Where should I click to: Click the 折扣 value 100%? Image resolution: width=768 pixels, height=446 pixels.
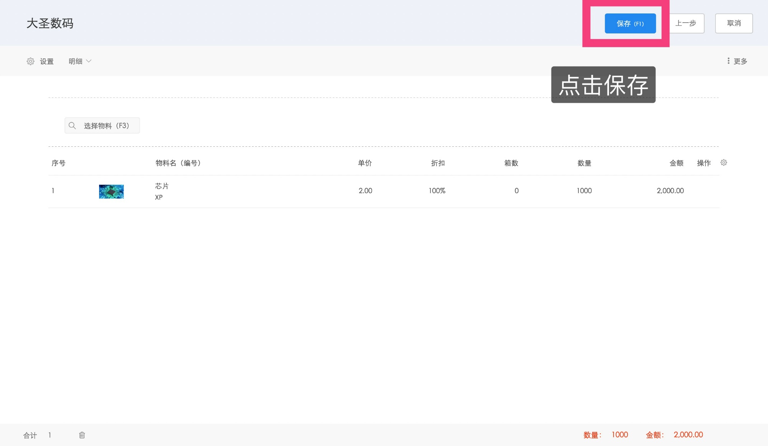(x=437, y=191)
